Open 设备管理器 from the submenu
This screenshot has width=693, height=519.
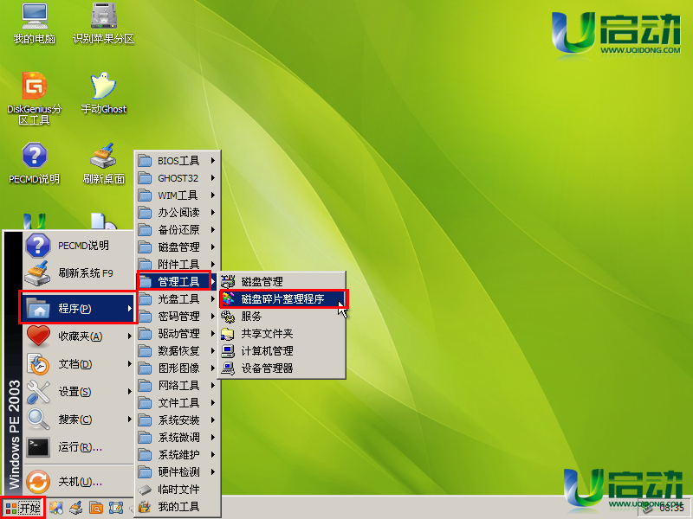(282, 368)
